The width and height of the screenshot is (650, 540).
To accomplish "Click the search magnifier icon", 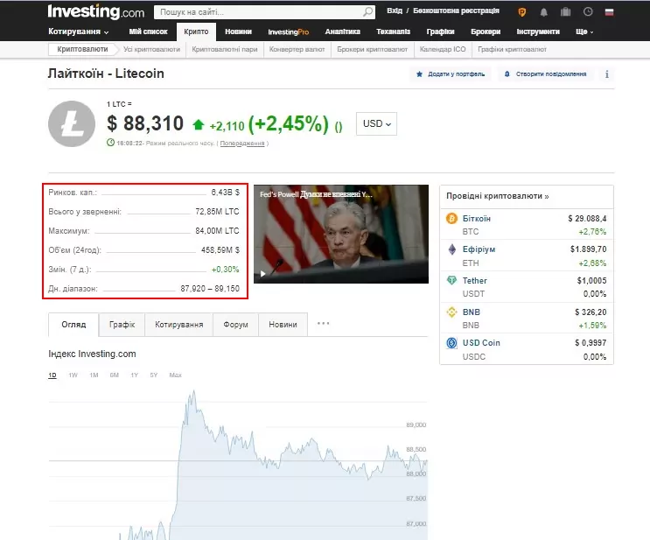I will click(367, 12).
